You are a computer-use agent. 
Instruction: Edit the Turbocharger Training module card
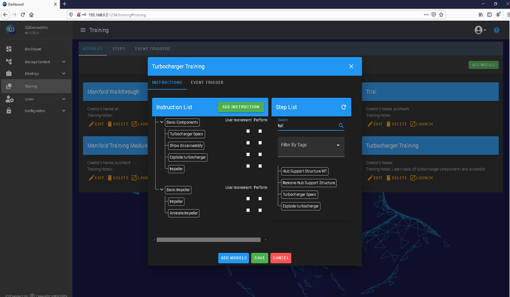[375, 178]
